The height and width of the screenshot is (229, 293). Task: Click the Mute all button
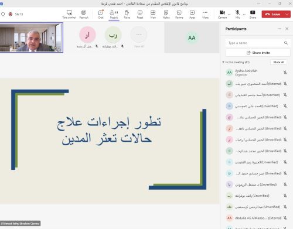(x=278, y=62)
